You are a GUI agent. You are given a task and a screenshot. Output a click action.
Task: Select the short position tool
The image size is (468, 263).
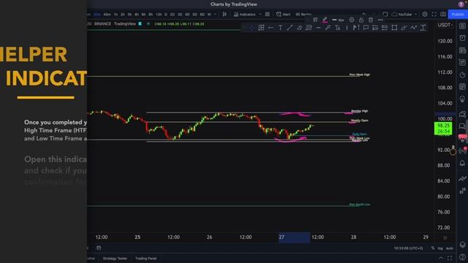(385, 28)
